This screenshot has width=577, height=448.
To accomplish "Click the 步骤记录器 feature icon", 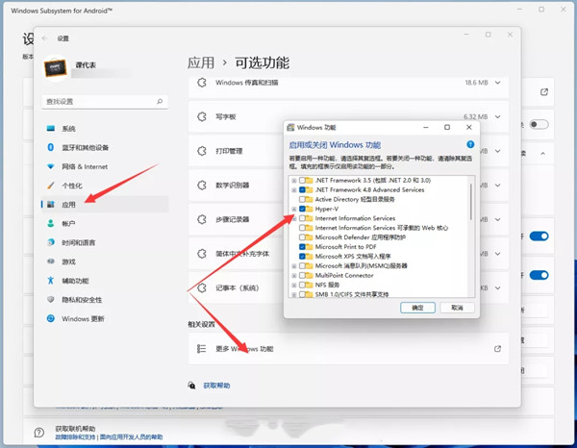I will [x=202, y=219].
